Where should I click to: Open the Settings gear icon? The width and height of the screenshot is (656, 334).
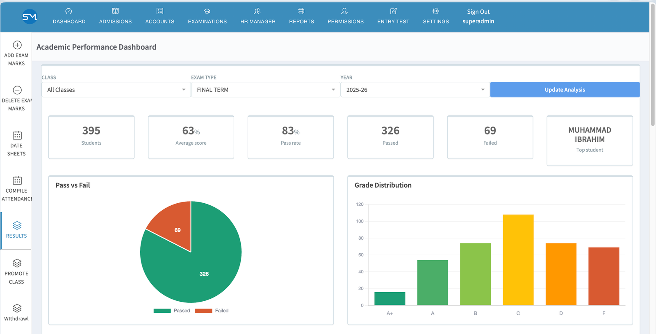click(435, 11)
